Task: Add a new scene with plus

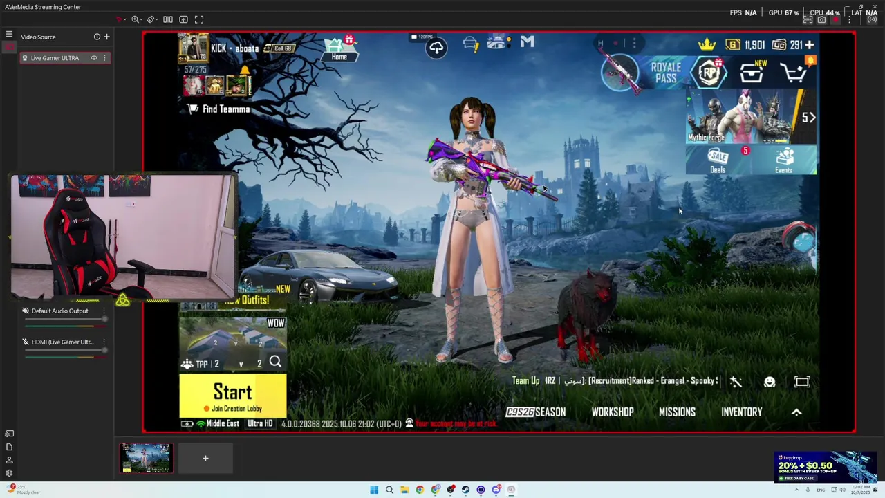Action: [x=205, y=458]
